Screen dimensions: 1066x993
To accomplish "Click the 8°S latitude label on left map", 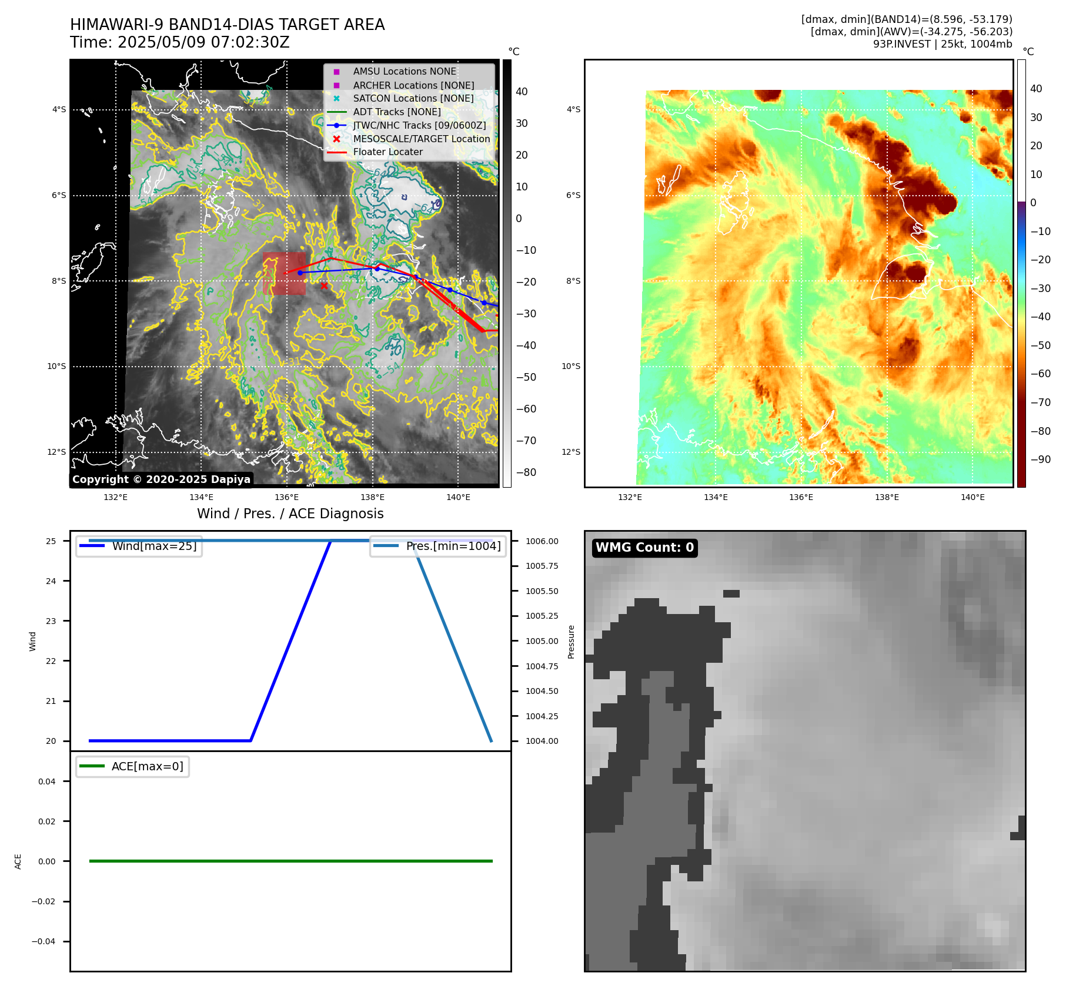I will (59, 281).
